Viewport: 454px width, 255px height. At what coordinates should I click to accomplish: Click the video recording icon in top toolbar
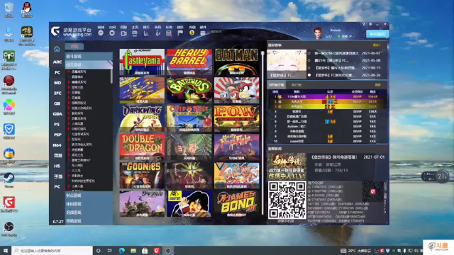coord(123,33)
